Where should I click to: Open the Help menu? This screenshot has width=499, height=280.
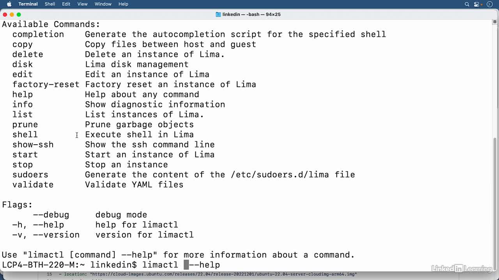pyautogui.click(x=123, y=4)
